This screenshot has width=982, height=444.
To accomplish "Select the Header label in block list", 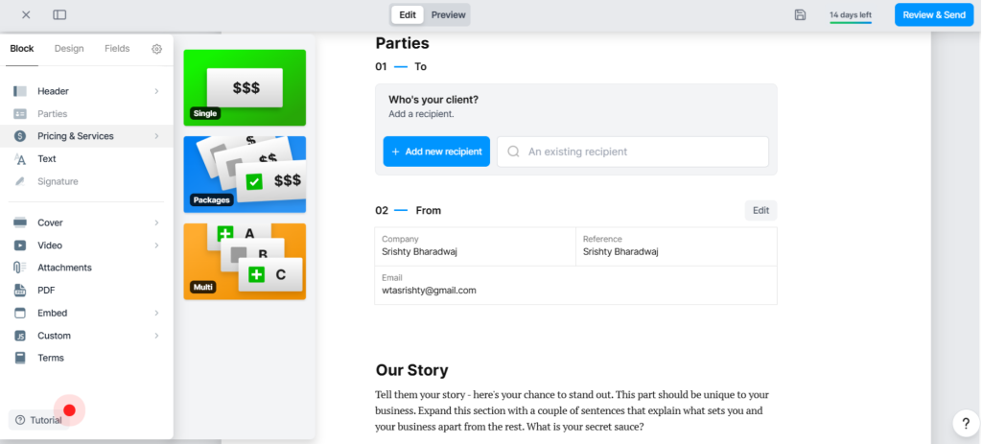I will [54, 91].
